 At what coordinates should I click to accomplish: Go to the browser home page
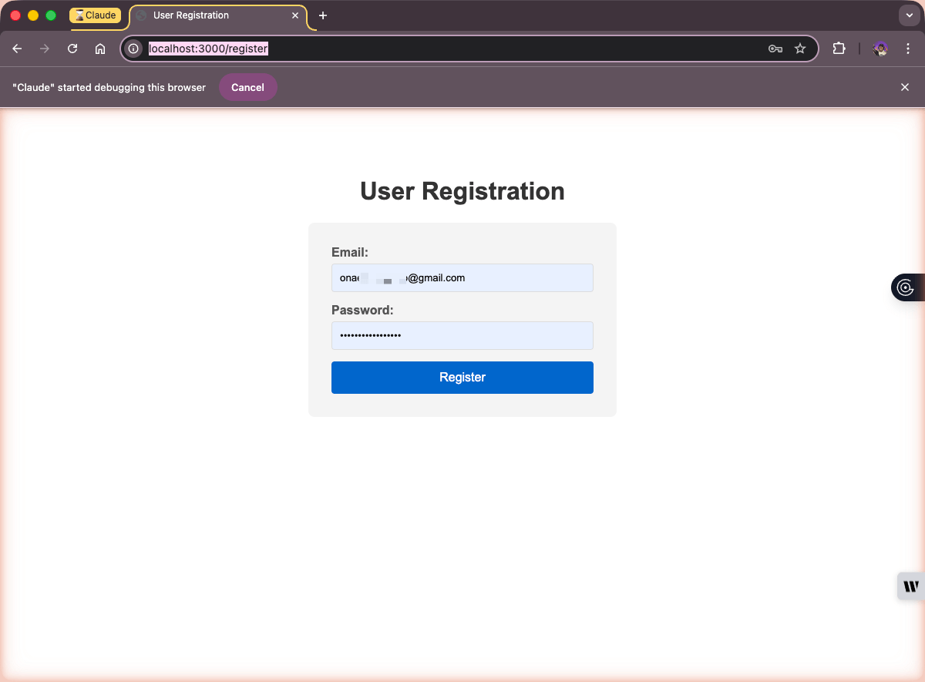click(99, 48)
